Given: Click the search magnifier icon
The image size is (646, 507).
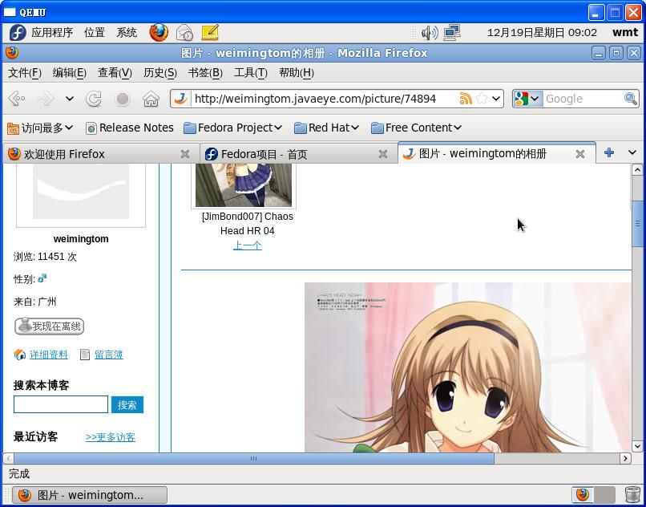Looking at the screenshot, I should click(x=630, y=99).
